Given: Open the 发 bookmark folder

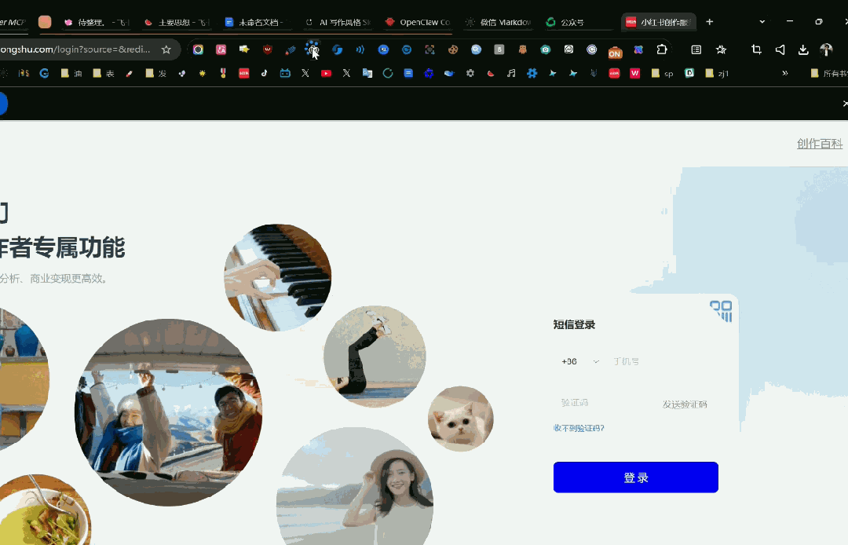Looking at the screenshot, I should click(x=155, y=73).
